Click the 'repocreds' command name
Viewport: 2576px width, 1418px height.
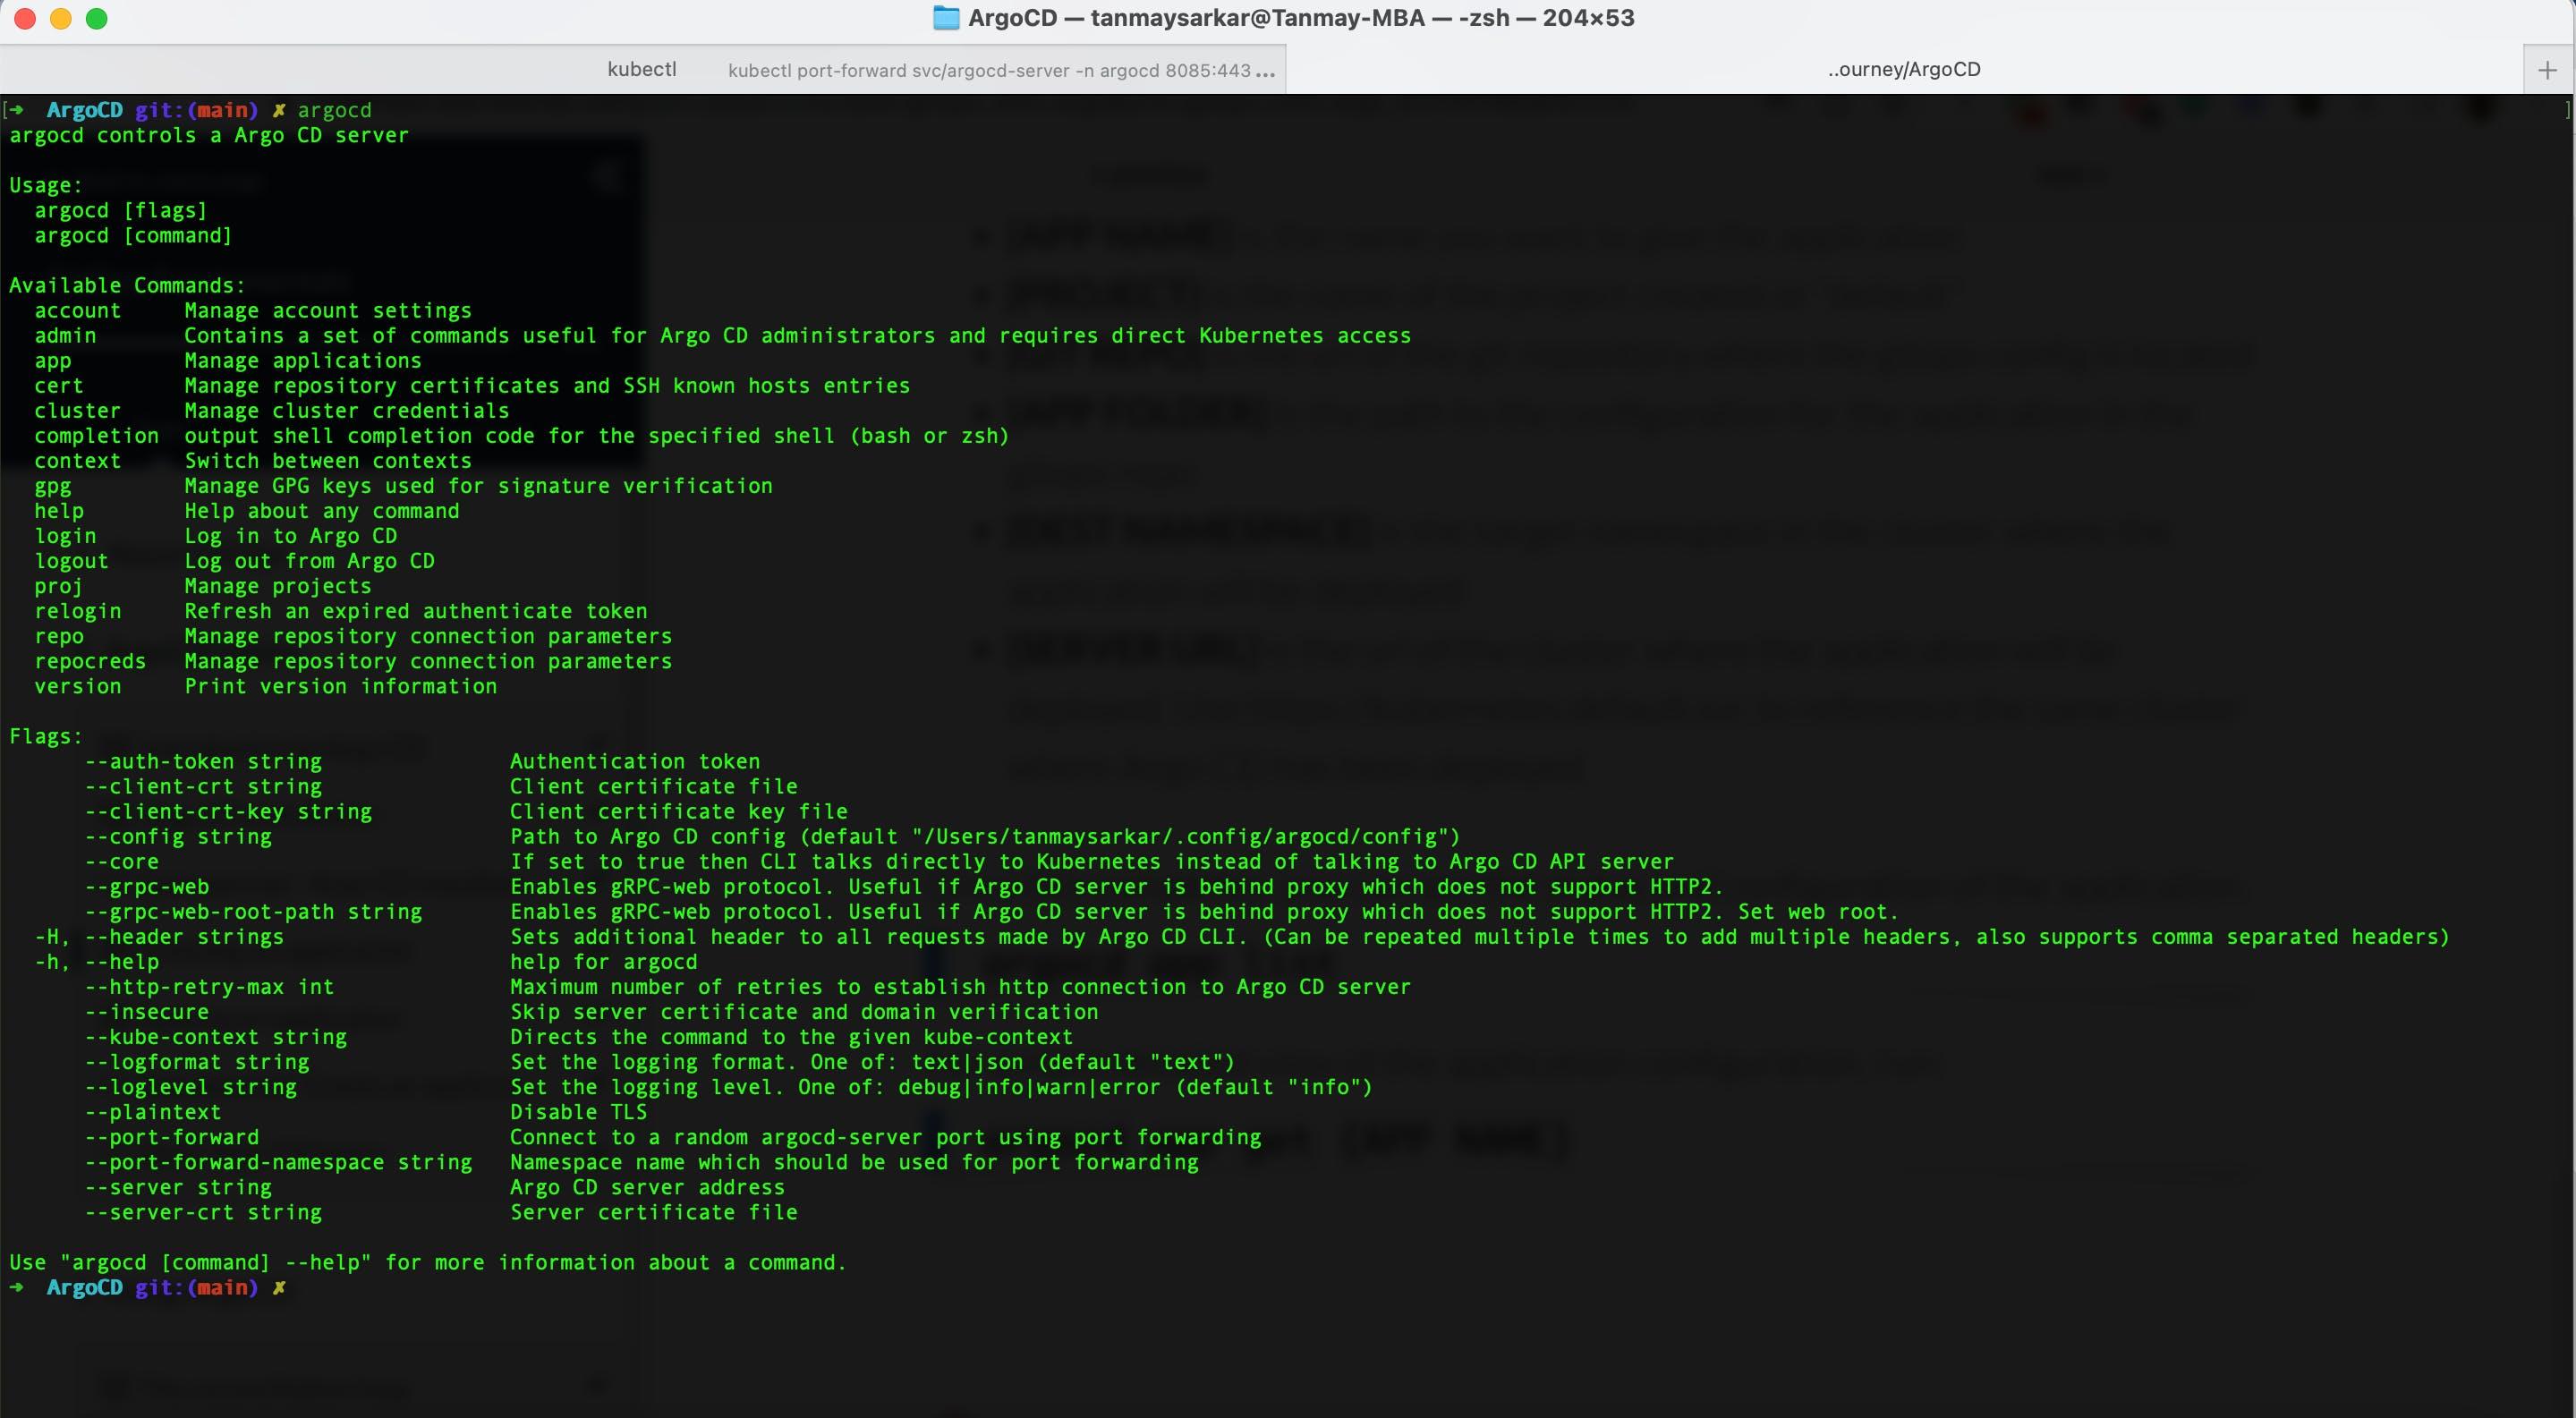(90, 661)
